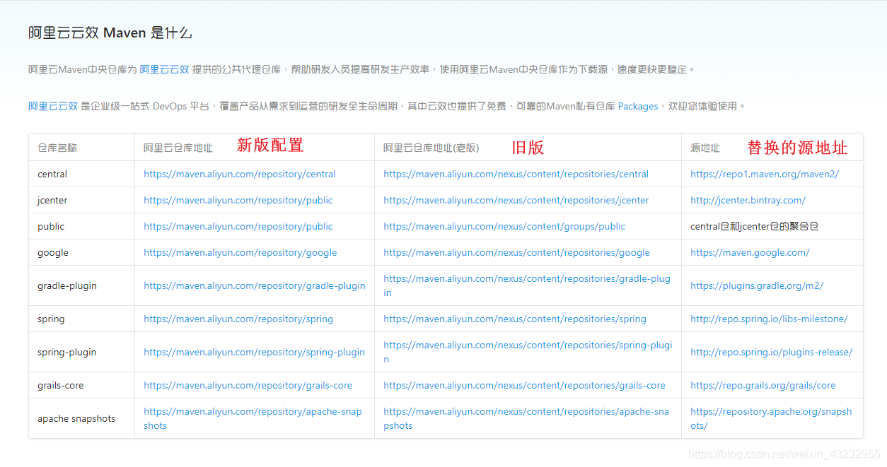Open source link repo.spring.io/plugins-release/

click(772, 352)
